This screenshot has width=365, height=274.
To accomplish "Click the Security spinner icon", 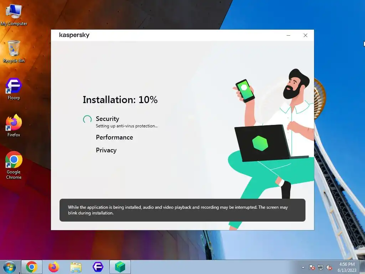I will pos(87,119).
